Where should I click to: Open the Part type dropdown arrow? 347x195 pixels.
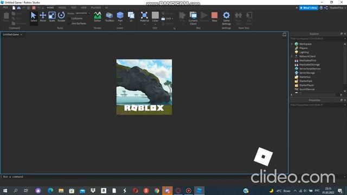coord(120,24)
